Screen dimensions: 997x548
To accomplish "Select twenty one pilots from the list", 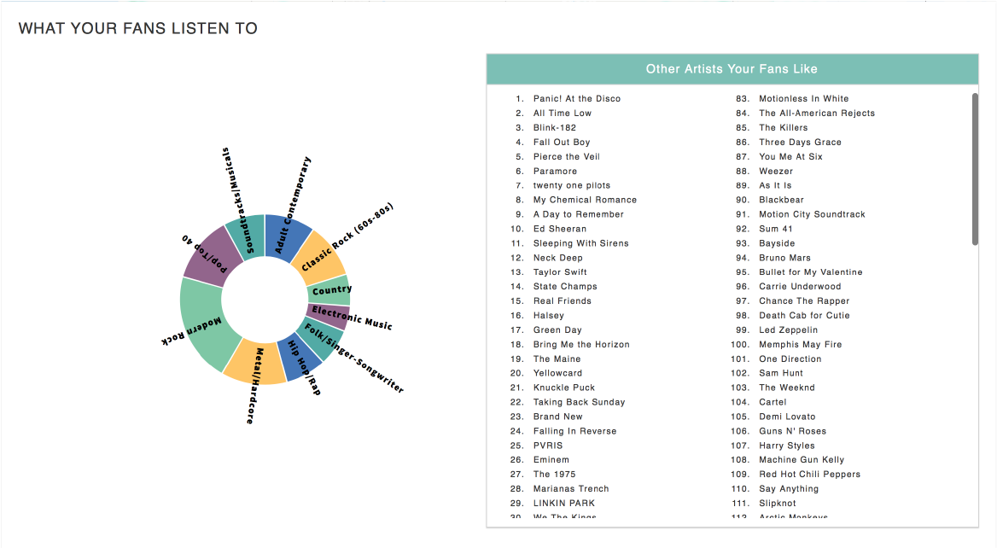I will tap(572, 185).
